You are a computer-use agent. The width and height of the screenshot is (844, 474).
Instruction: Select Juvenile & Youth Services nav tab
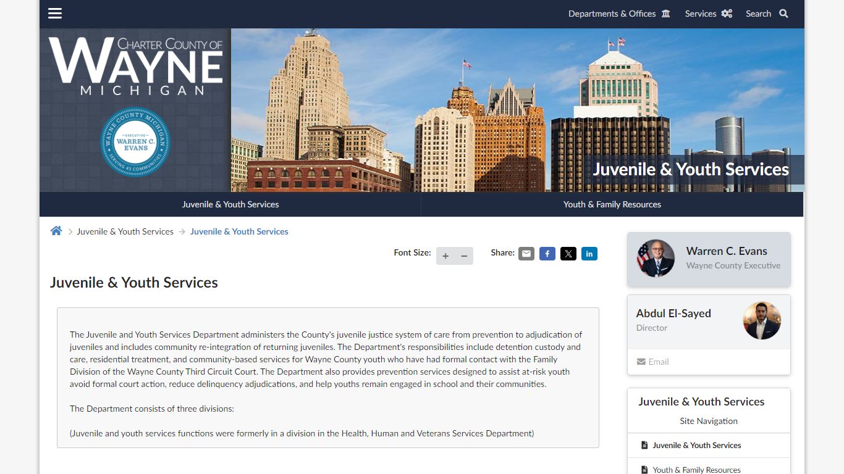coord(230,204)
